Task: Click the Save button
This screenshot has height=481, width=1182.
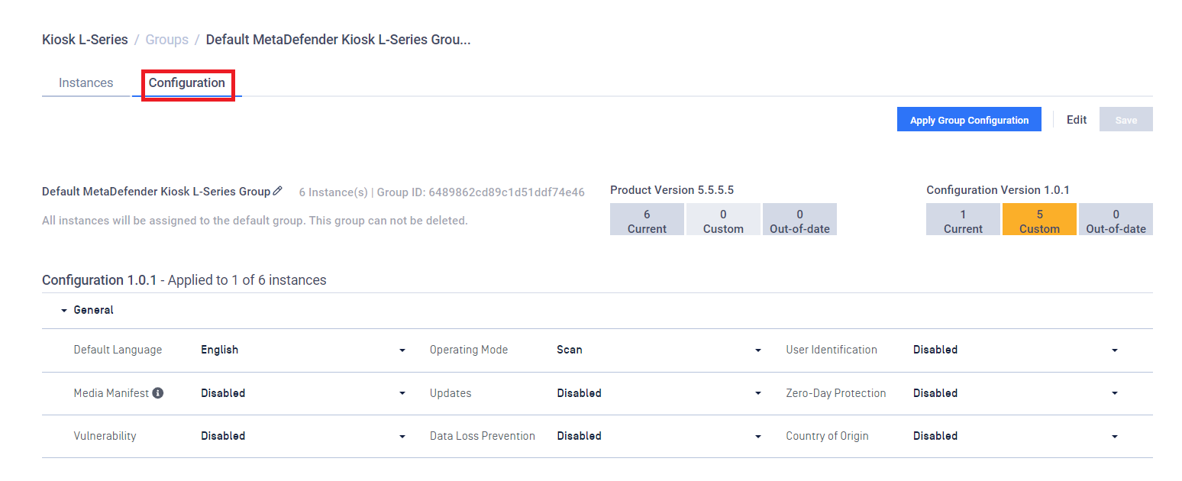Action: tap(1126, 120)
